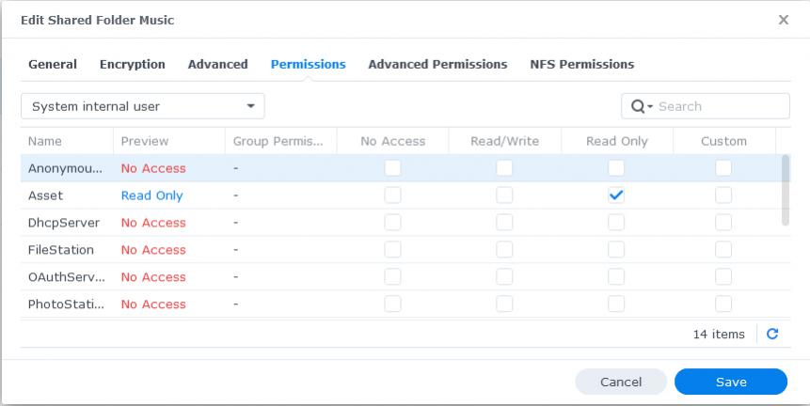Click the refresh icon beside 14 items

(772, 334)
